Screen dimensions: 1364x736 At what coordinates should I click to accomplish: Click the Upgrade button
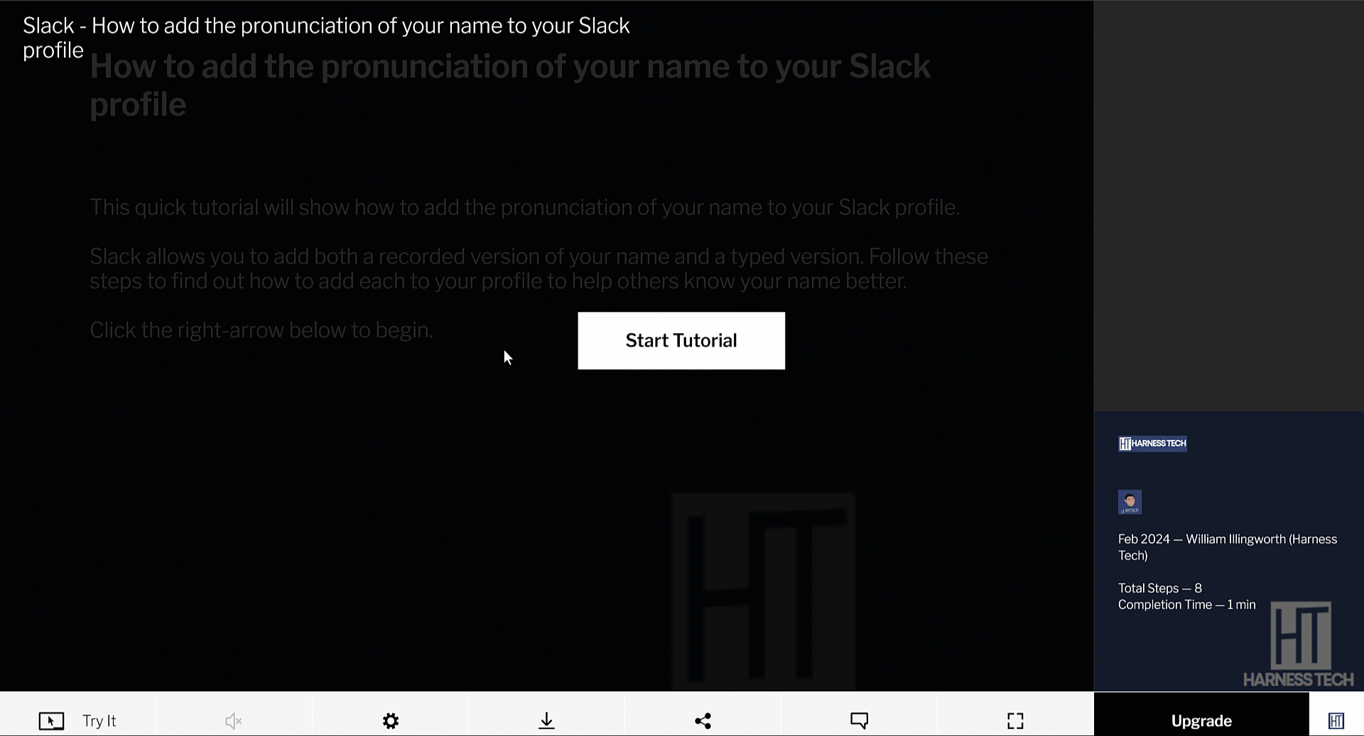click(1201, 720)
